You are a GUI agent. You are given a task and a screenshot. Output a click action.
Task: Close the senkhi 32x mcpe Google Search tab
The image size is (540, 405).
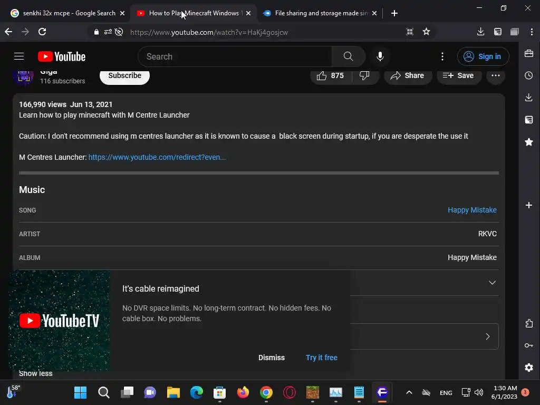pyautogui.click(x=122, y=13)
